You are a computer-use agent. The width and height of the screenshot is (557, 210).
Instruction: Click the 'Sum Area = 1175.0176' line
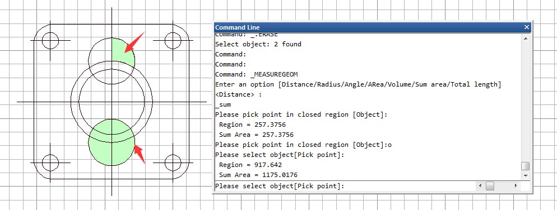pyautogui.click(x=258, y=175)
